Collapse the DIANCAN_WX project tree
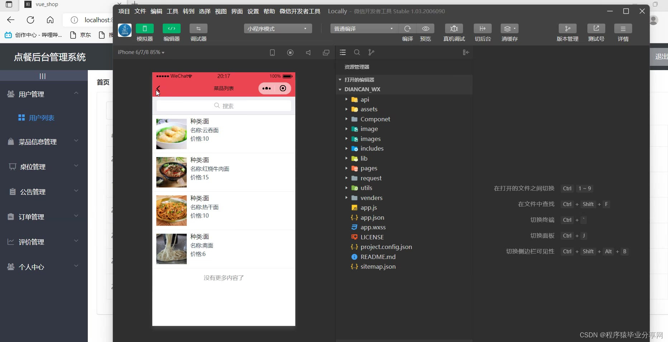This screenshot has height=342, width=668. (404, 89)
